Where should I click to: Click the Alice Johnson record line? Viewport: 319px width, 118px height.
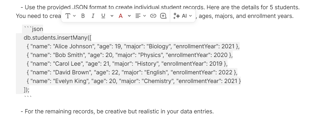pos(133,46)
